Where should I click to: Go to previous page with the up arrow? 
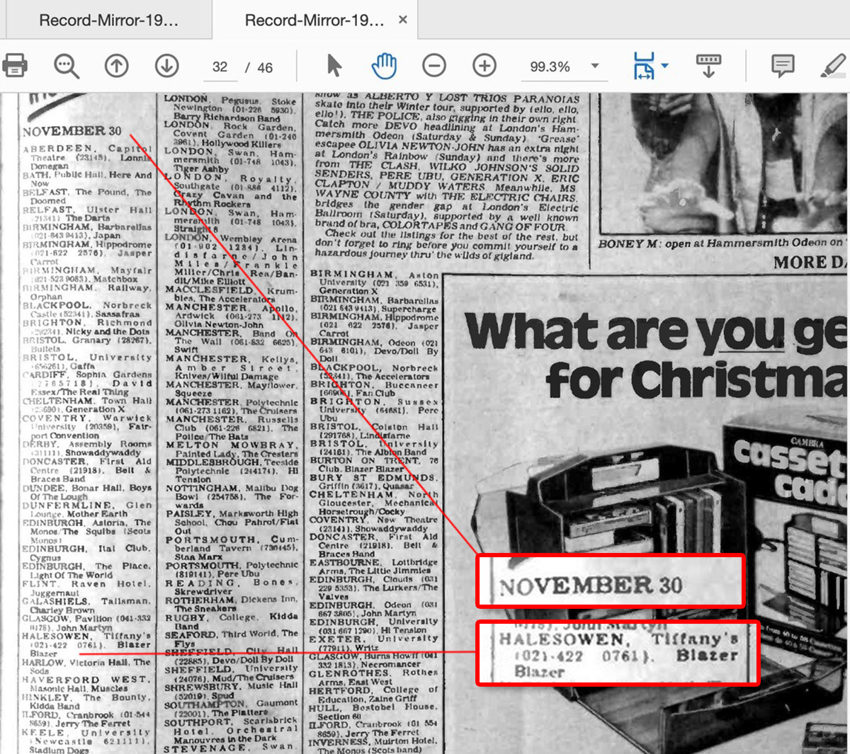(x=116, y=67)
